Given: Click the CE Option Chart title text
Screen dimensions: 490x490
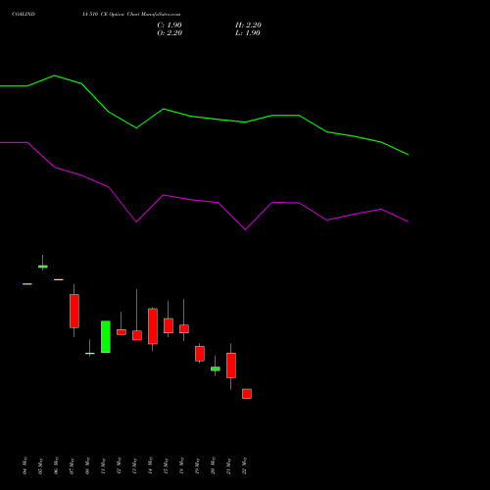Looking at the screenshot, I should 131,14.
